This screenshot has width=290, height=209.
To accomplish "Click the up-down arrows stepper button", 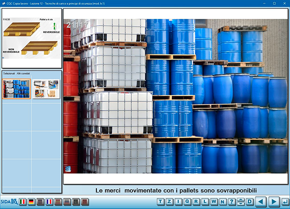I will coord(241,202).
